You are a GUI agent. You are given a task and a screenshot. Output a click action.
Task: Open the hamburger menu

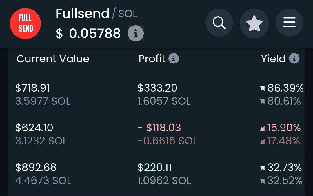(290, 23)
